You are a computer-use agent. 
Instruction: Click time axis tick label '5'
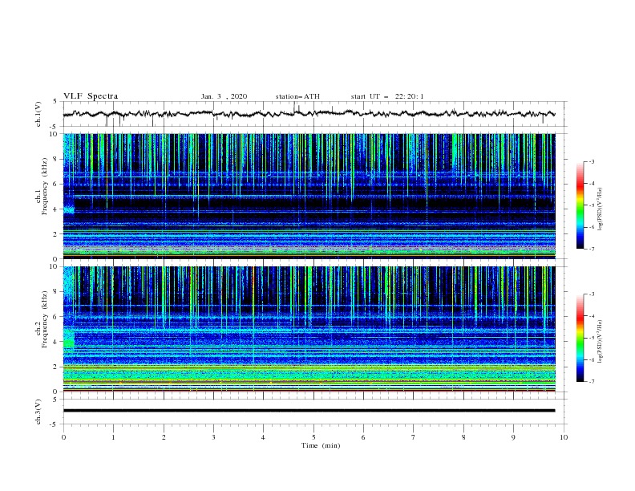[x=313, y=437]
